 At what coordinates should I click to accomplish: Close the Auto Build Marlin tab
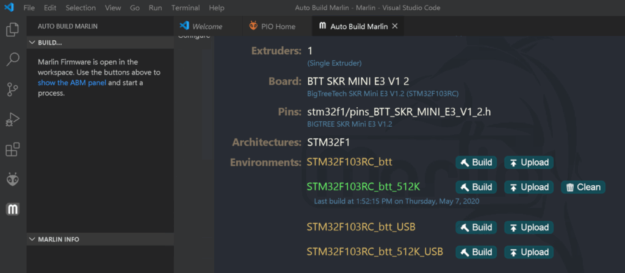(x=395, y=26)
